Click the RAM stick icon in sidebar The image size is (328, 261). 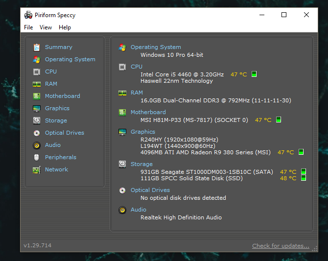coord(37,84)
